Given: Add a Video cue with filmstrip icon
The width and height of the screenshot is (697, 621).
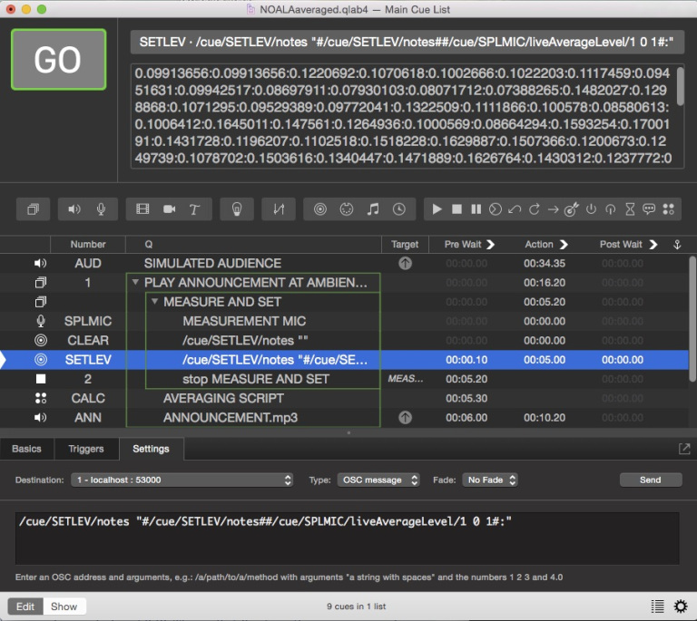Looking at the screenshot, I should [142, 209].
